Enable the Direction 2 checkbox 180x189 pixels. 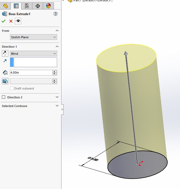coord(4,97)
